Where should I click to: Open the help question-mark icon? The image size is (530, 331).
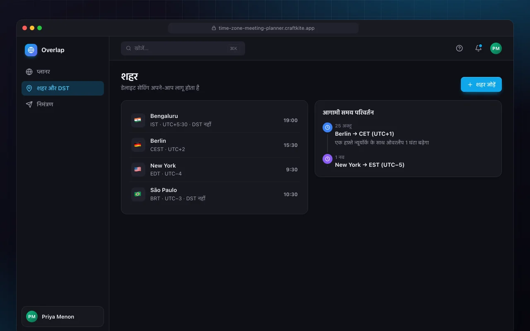[x=459, y=48]
